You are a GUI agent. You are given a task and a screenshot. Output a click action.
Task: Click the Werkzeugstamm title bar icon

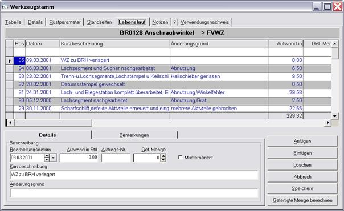(5, 7)
